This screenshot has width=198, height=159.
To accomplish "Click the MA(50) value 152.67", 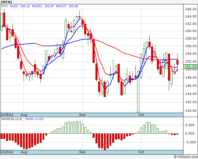I will pos(49,6).
